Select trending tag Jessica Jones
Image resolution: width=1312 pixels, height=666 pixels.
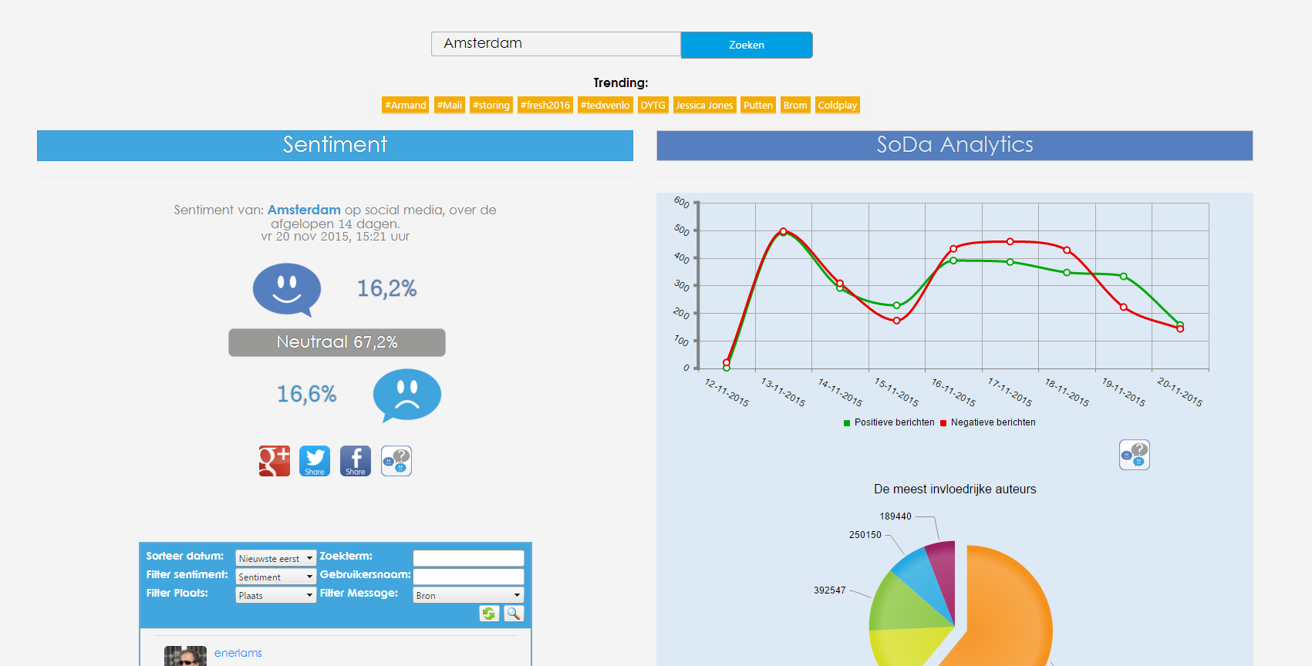coord(704,105)
